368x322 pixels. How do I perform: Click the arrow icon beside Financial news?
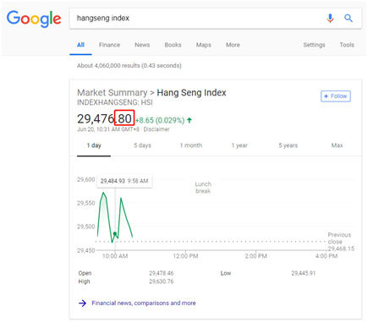point(82,303)
